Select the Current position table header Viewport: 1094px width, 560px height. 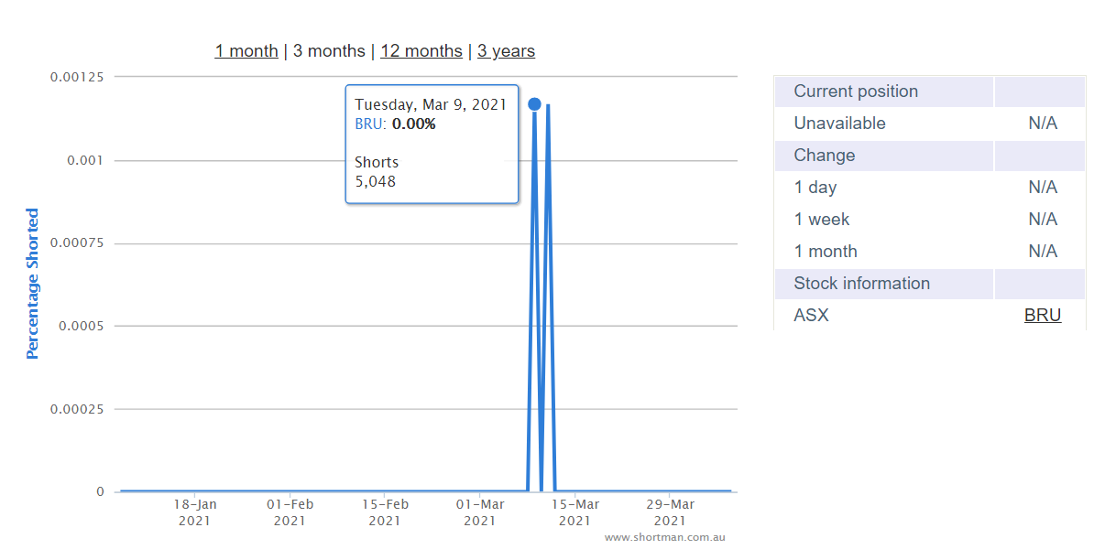929,92
